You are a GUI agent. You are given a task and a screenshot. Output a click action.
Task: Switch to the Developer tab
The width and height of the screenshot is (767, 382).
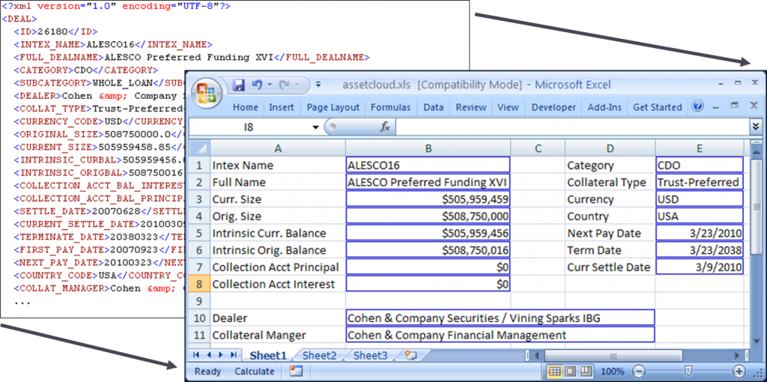554,108
